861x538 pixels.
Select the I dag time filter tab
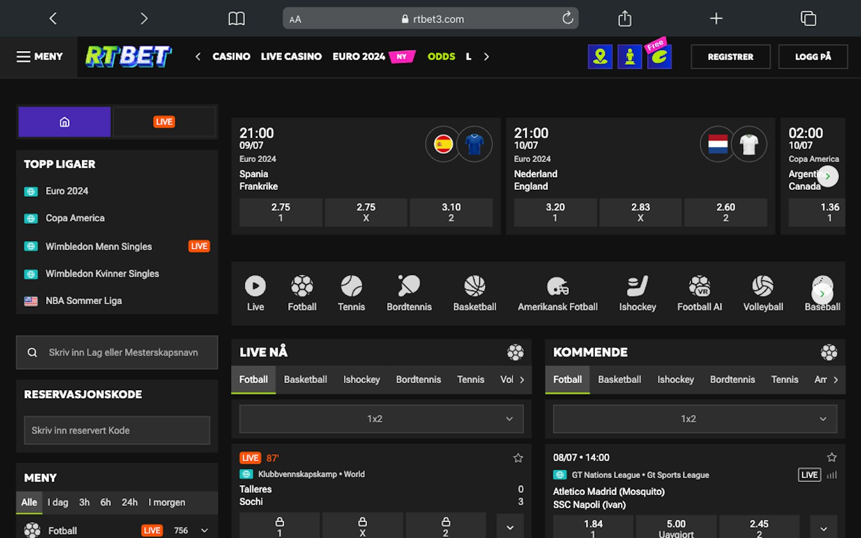coord(58,503)
